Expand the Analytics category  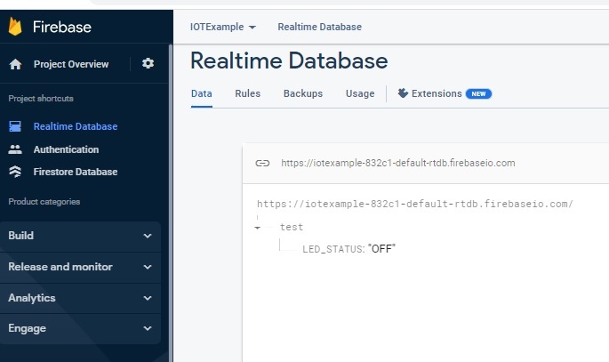point(148,298)
